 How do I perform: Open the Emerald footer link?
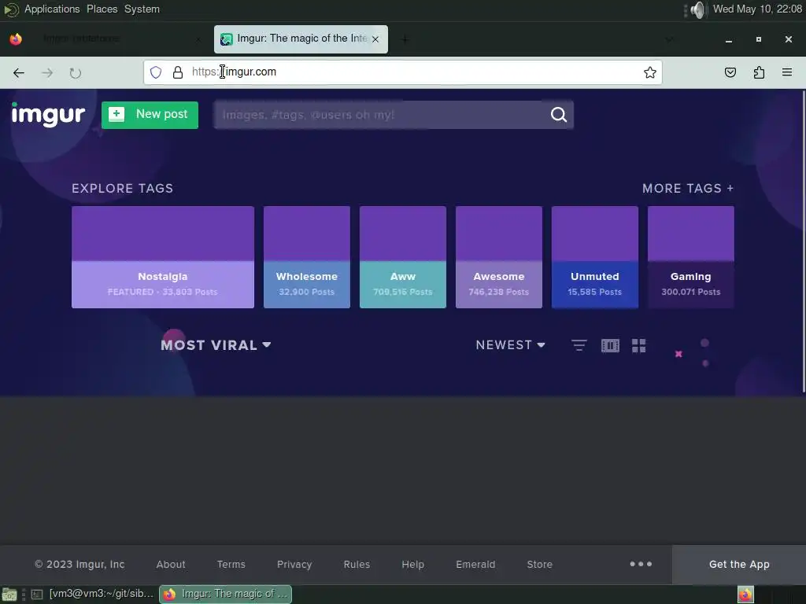[475, 565]
